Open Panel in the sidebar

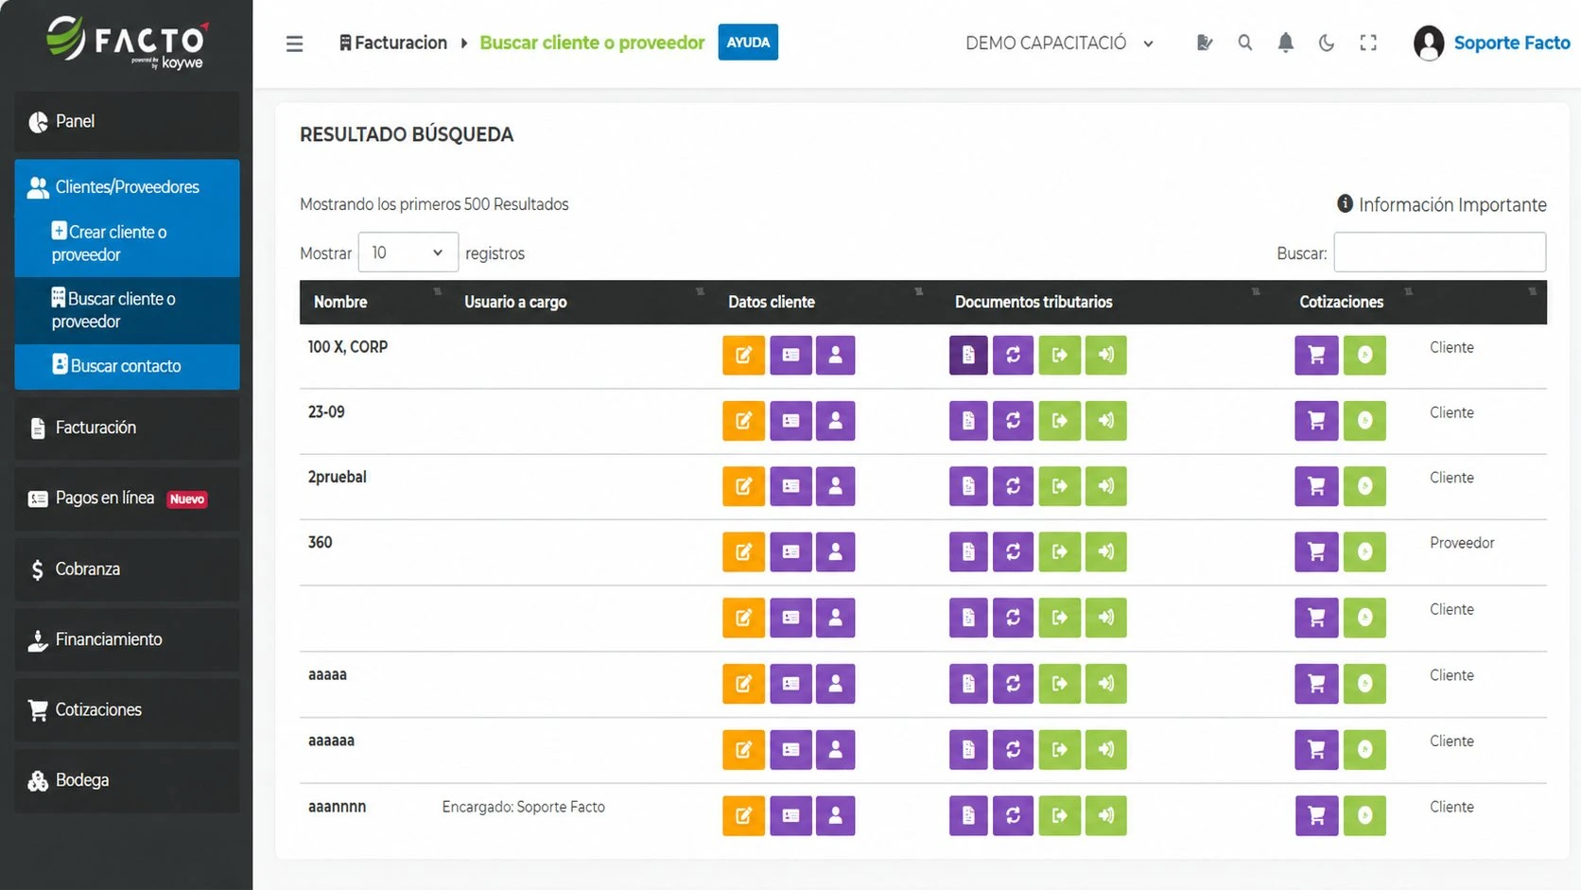coord(127,122)
